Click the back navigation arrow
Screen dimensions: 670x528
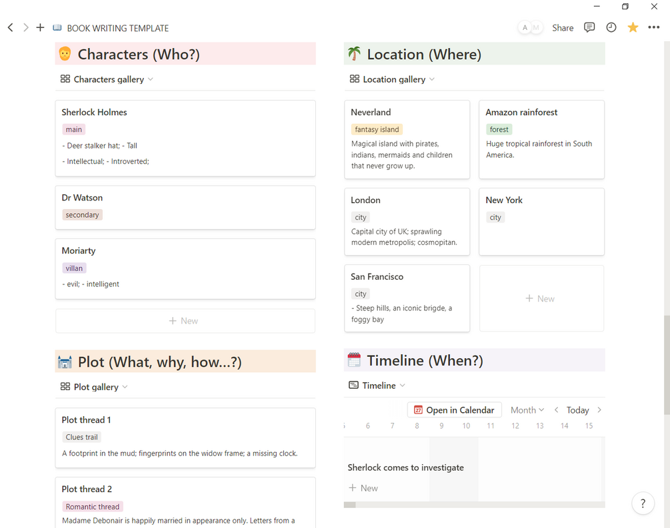10,28
